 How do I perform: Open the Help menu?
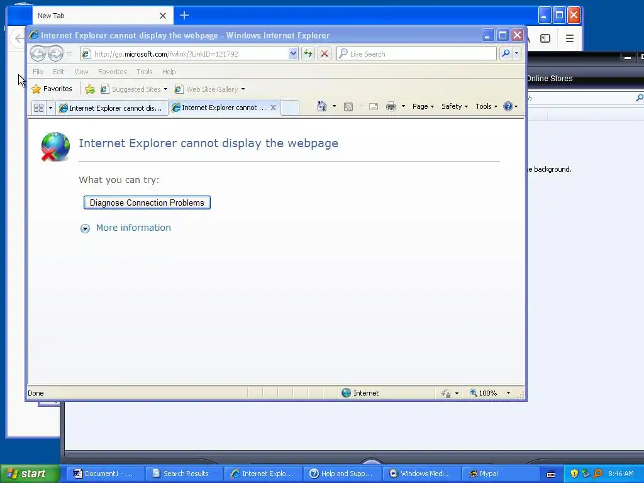169,72
